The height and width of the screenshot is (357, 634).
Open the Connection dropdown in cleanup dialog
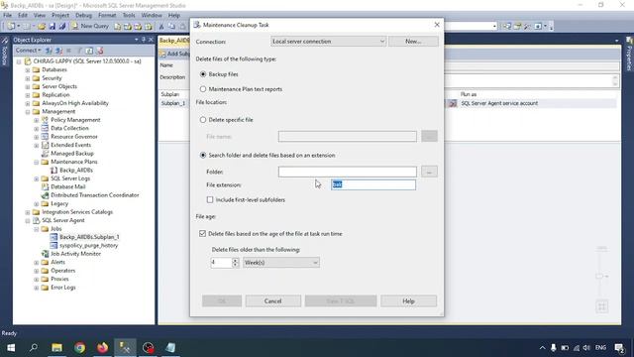pyautogui.click(x=328, y=42)
